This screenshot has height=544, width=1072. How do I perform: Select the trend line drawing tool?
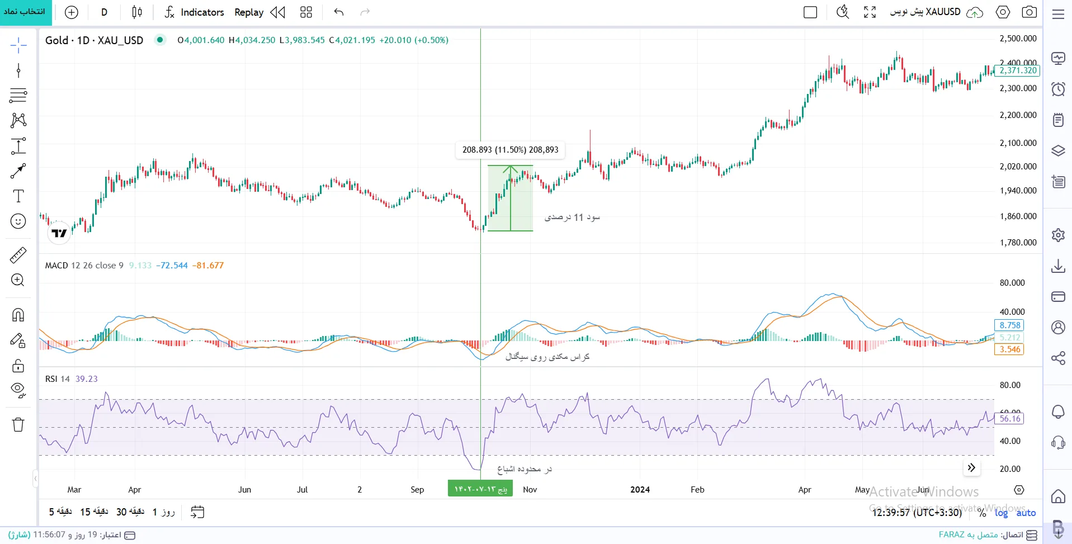coord(18,70)
